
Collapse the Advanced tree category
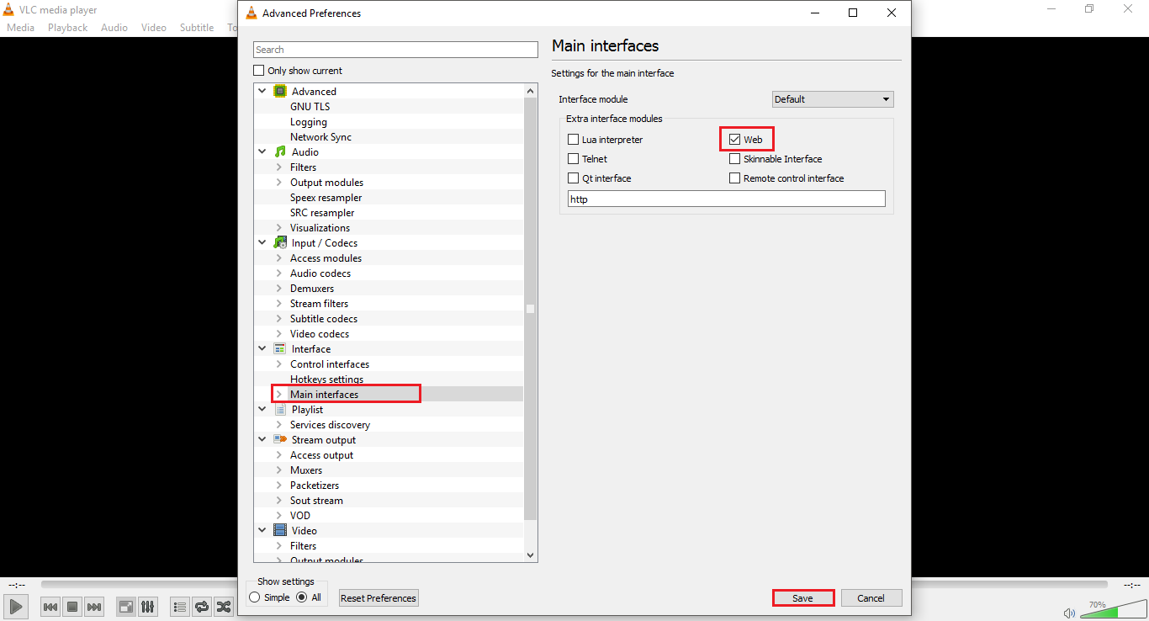tap(262, 92)
